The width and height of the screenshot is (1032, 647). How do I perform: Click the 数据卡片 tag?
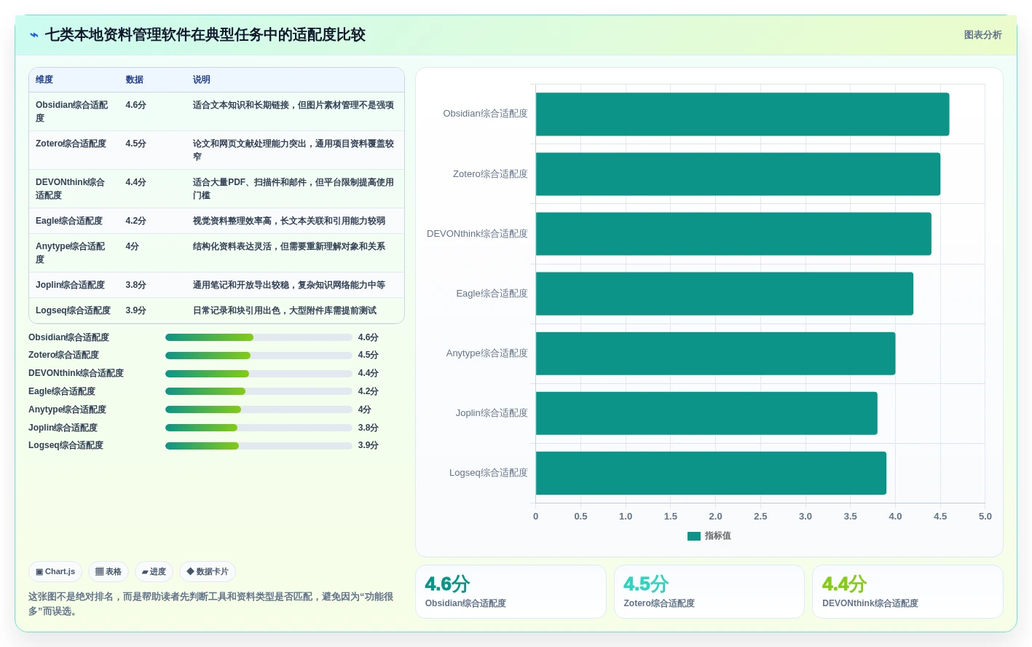coord(208,572)
